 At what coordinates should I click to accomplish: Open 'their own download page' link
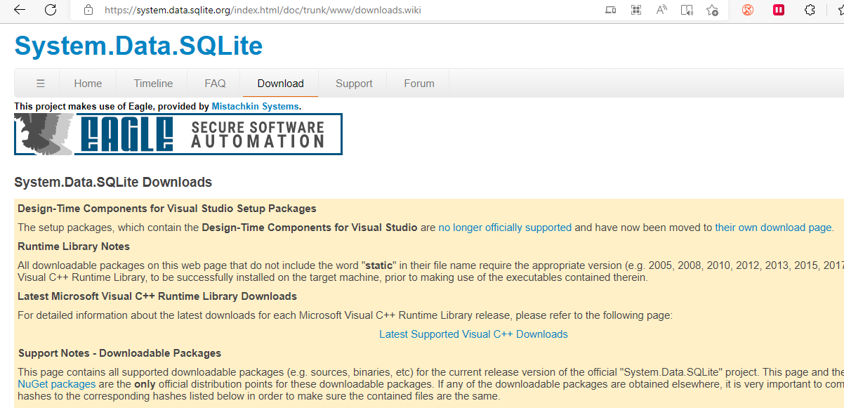pyautogui.click(x=774, y=228)
